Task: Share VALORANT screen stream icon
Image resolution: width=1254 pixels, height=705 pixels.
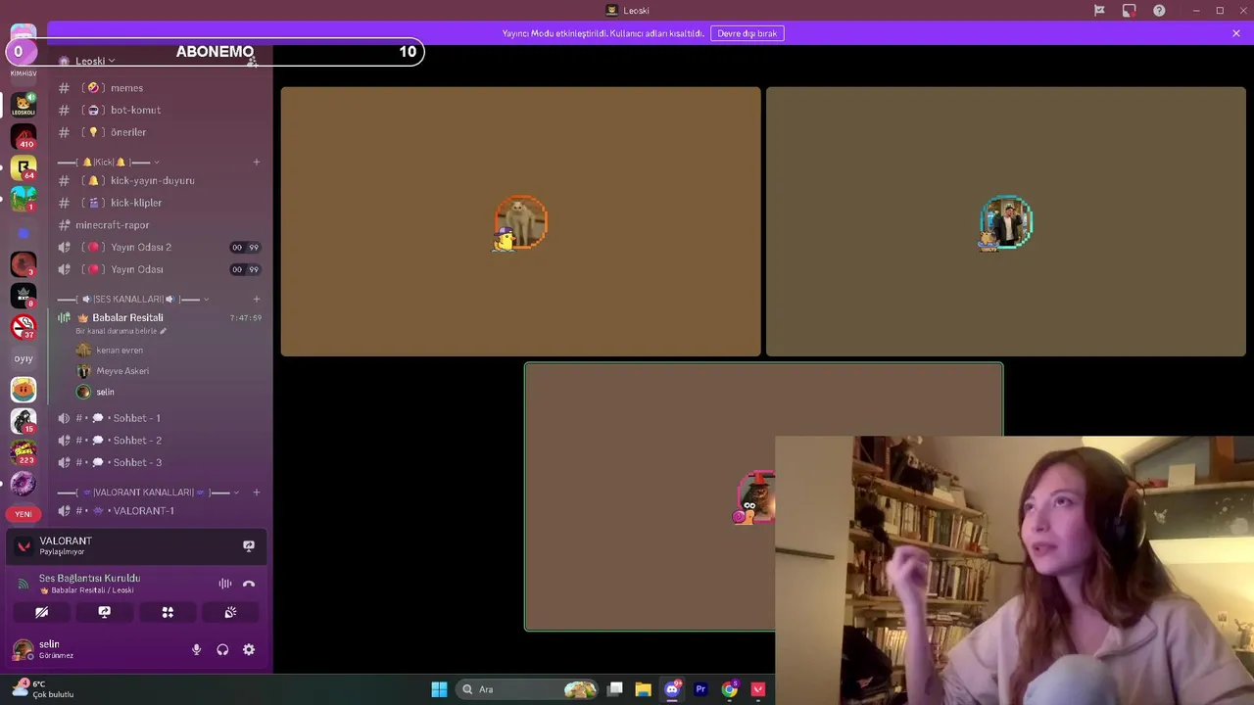Action: coord(249,545)
